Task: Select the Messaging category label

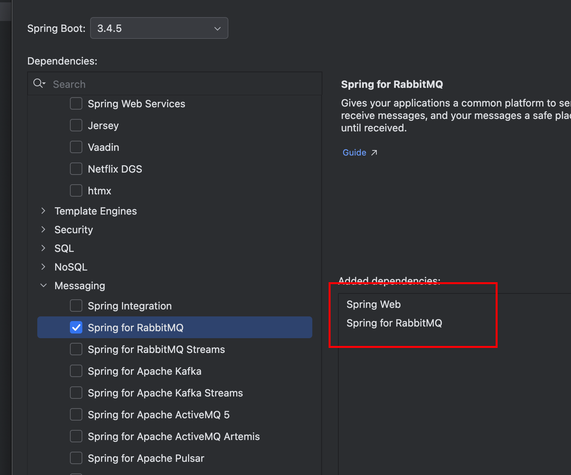Action: point(80,286)
